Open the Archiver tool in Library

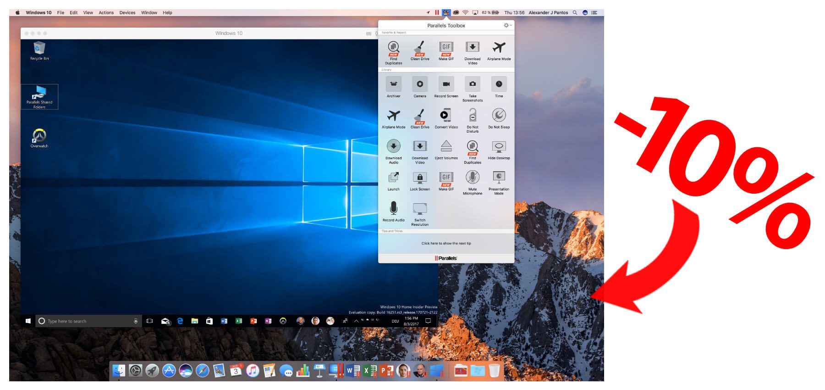pyautogui.click(x=393, y=87)
